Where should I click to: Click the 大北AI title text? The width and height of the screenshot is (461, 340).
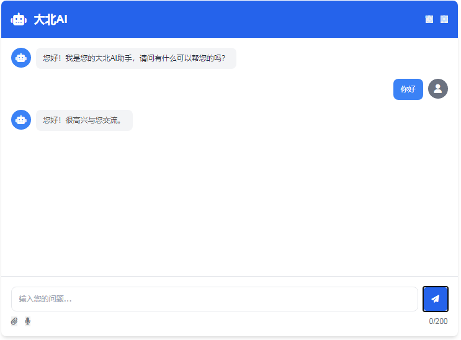(50, 19)
